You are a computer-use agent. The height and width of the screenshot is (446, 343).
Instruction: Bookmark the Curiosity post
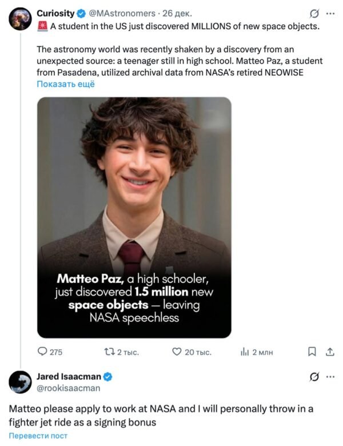(312, 352)
